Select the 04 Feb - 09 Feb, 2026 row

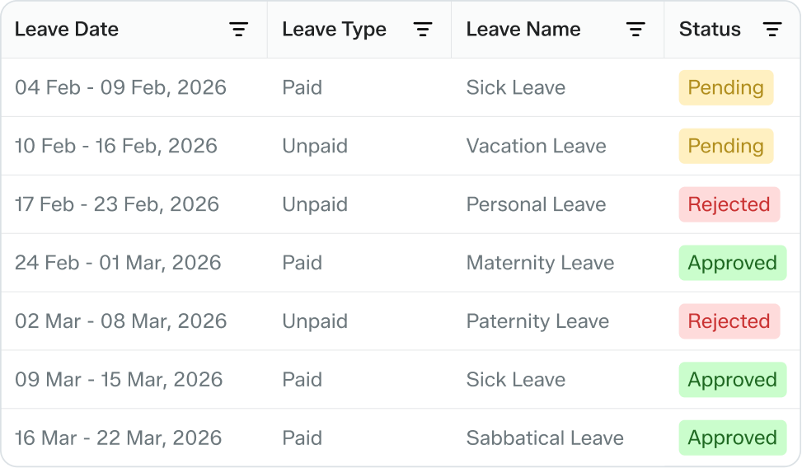tap(120, 87)
